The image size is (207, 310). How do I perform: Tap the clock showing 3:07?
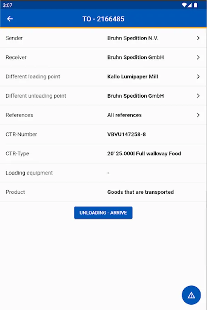pos(8,5)
